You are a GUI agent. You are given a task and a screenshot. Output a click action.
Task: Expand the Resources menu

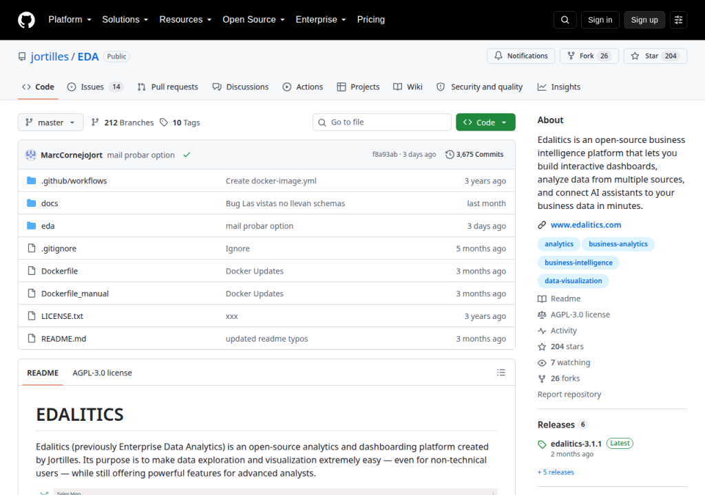(x=185, y=20)
